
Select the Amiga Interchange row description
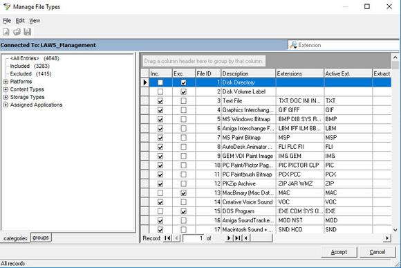(248, 129)
